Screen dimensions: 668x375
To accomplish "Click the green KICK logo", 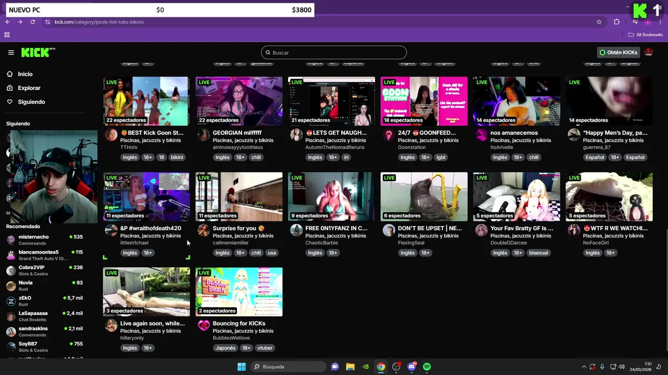I will 38,53.
